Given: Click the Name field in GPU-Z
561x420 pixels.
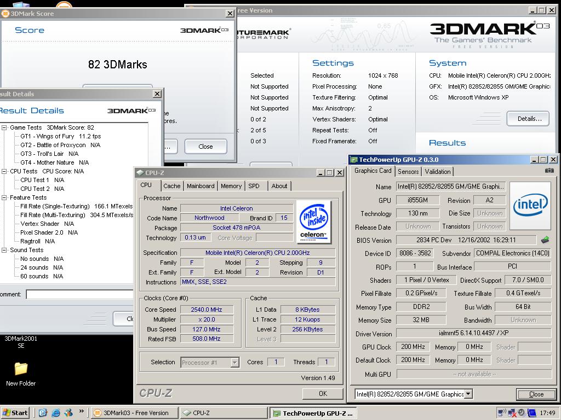Looking at the screenshot, I should (x=451, y=186).
